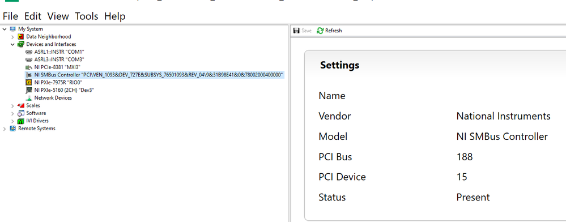
Task: Select Data Neighborhood in the tree
Action: tap(49, 36)
